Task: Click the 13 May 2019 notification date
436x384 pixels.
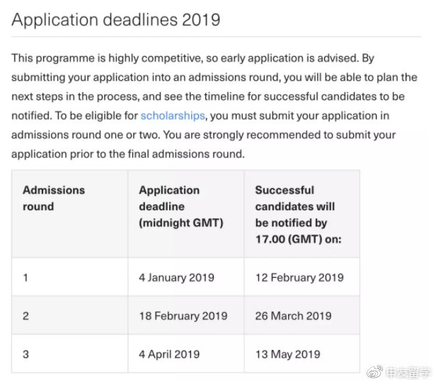Action: pyautogui.click(x=302, y=354)
